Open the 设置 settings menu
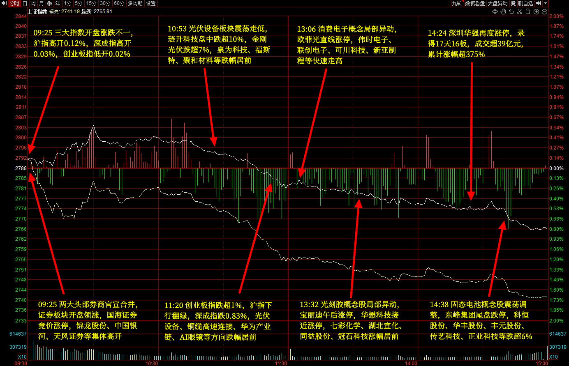This screenshot has height=366, width=569. click(x=151, y=3)
